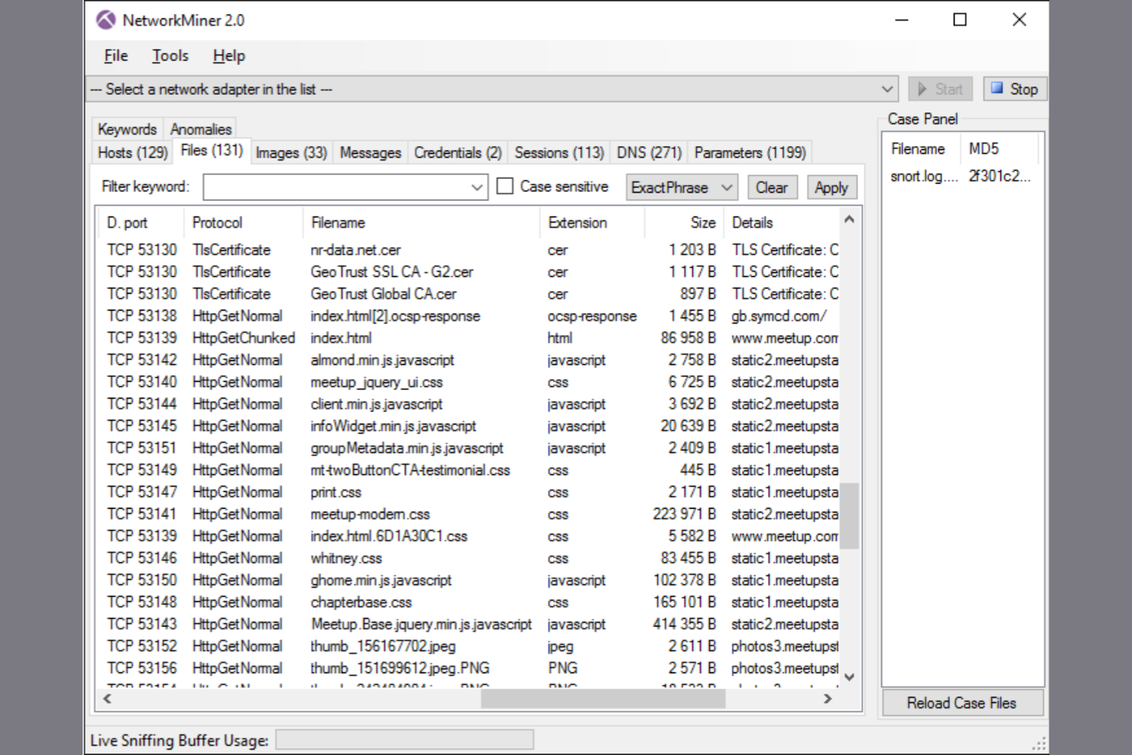The height and width of the screenshot is (755, 1132).
Task: Select the chapterbase.css file row
Action: click(468, 603)
